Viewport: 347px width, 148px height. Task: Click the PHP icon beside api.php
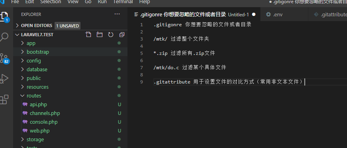pos(25,104)
